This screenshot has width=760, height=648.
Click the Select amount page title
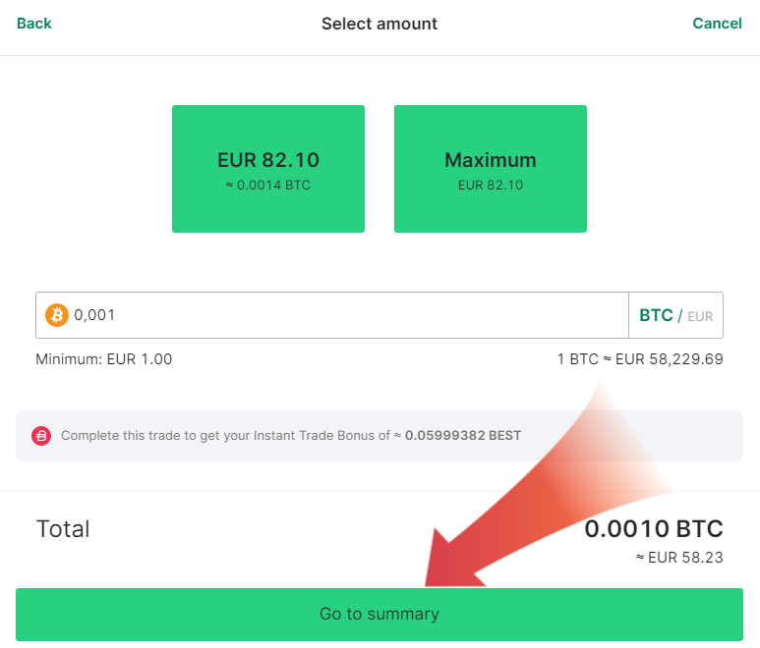click(380, 24)
